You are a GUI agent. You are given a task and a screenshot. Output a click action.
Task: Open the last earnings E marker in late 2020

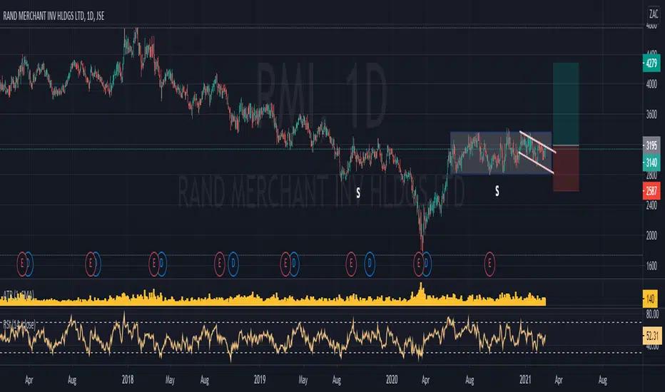click(489, 264)
